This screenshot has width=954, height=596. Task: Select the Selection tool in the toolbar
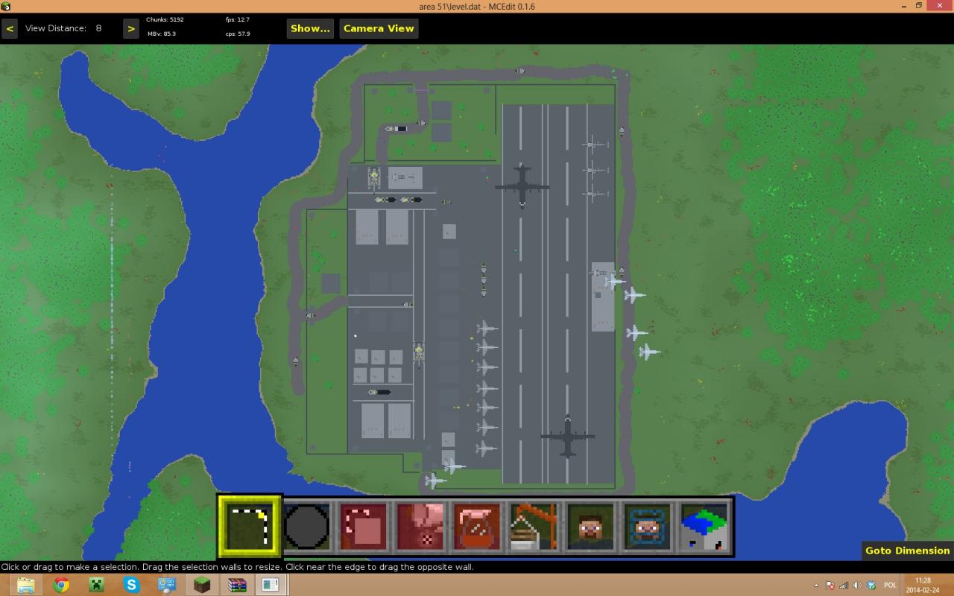pyautogui.click(x=249, y=527)
